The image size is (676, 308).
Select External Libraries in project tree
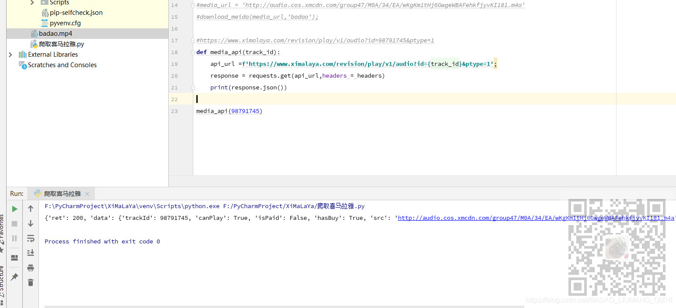point(53,55)
